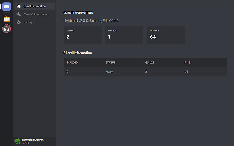The width and height of the screenshot is (234, 146).
Task: Click the Automated Snazzah username label
Action: (x=33, y=140)
